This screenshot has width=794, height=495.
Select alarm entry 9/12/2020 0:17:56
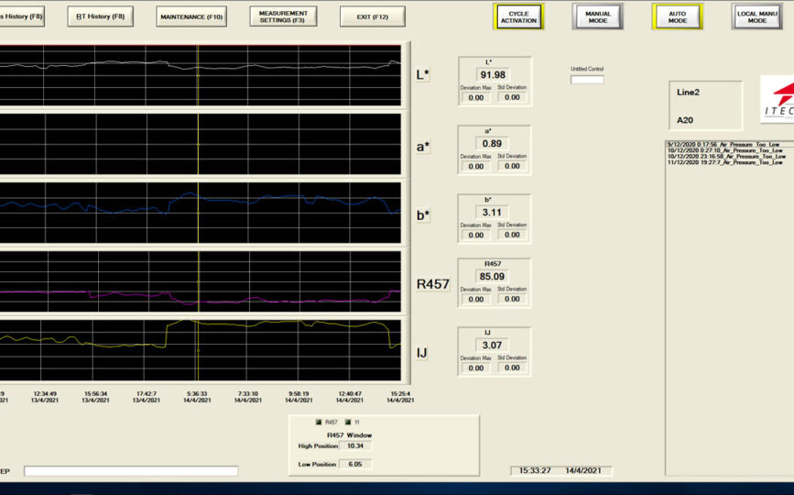(x=723, y=145)
